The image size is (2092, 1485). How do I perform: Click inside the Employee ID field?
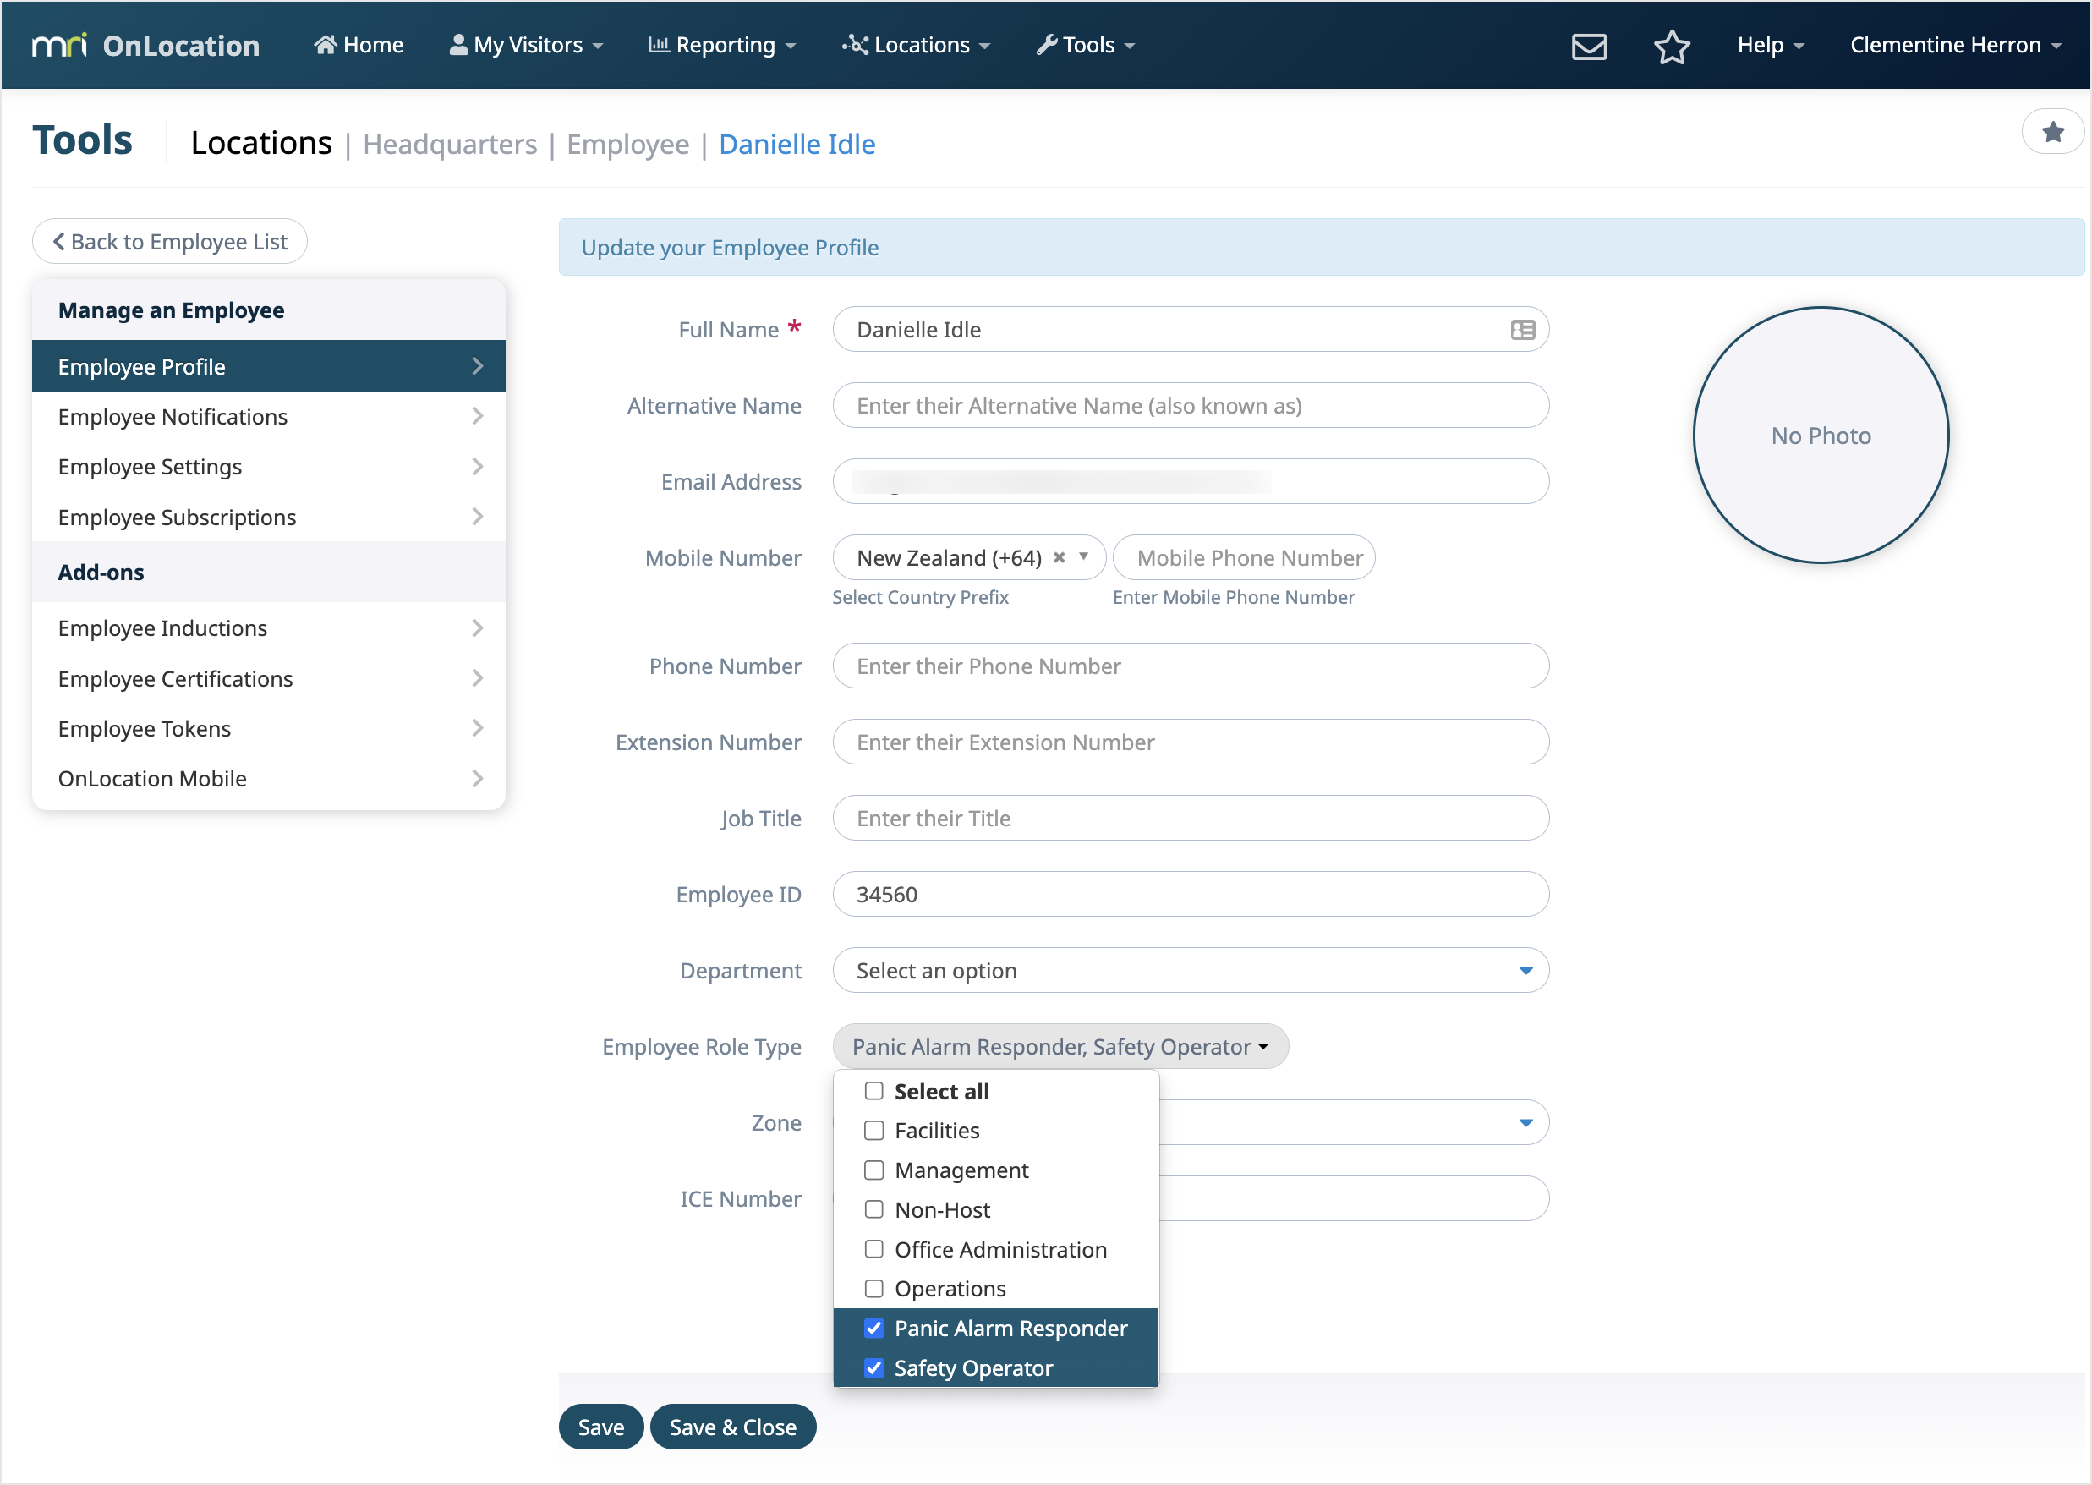tap(1189, 894)
